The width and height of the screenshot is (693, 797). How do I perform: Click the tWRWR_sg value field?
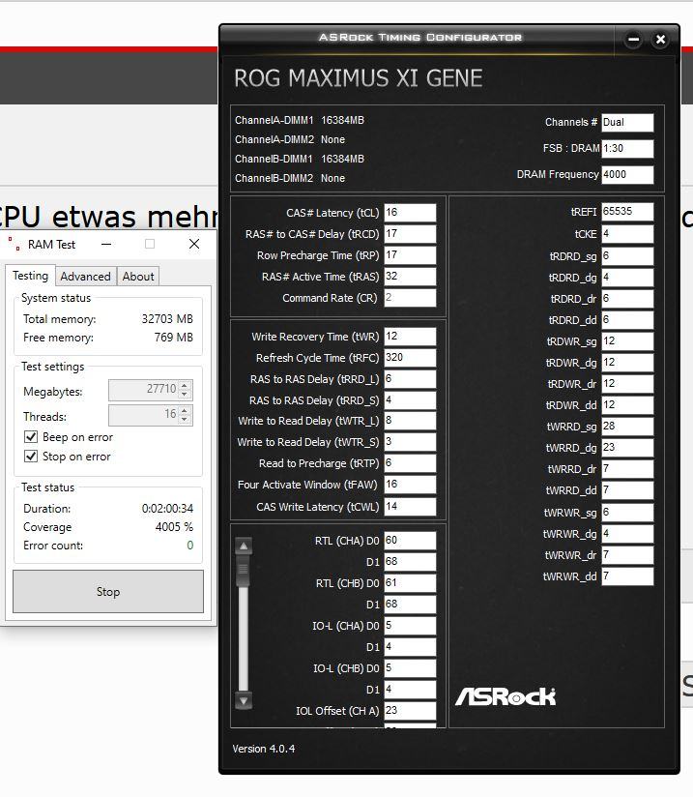click(627, 513)
